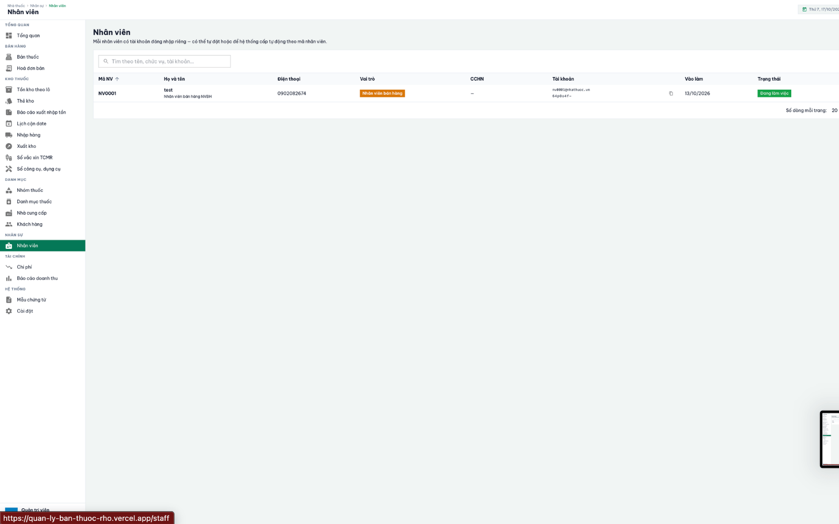Click the CCHN column header
This screenshot has width=839, height=524.
pos(477,79)
